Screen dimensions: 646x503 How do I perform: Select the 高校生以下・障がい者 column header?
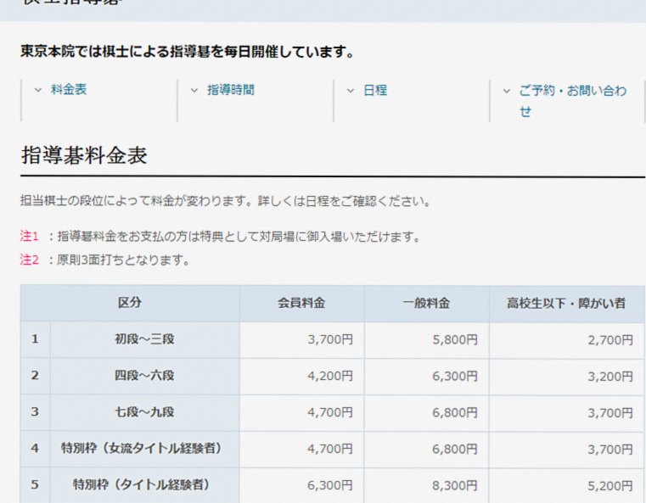pos(566,304)
